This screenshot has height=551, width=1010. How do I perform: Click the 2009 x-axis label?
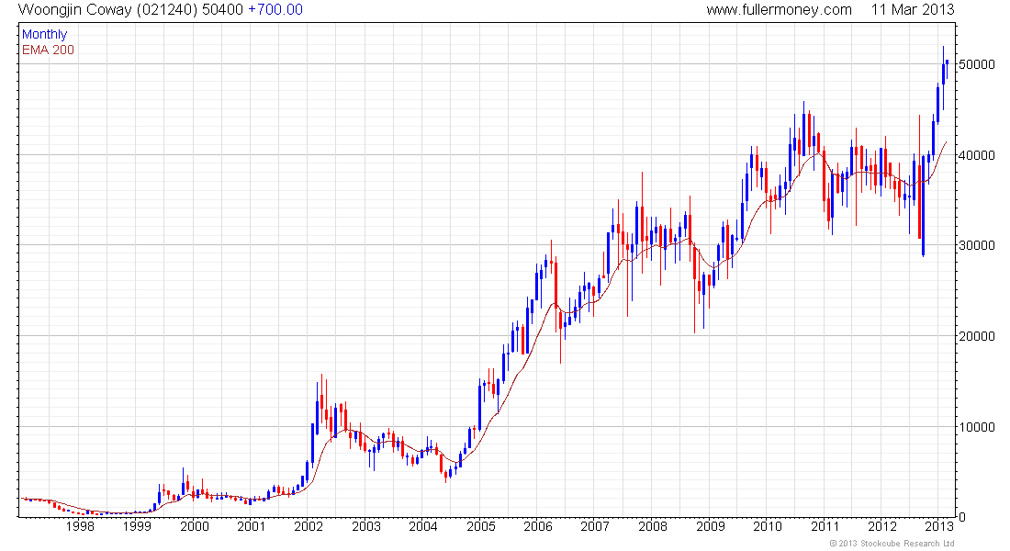(710, 526)
